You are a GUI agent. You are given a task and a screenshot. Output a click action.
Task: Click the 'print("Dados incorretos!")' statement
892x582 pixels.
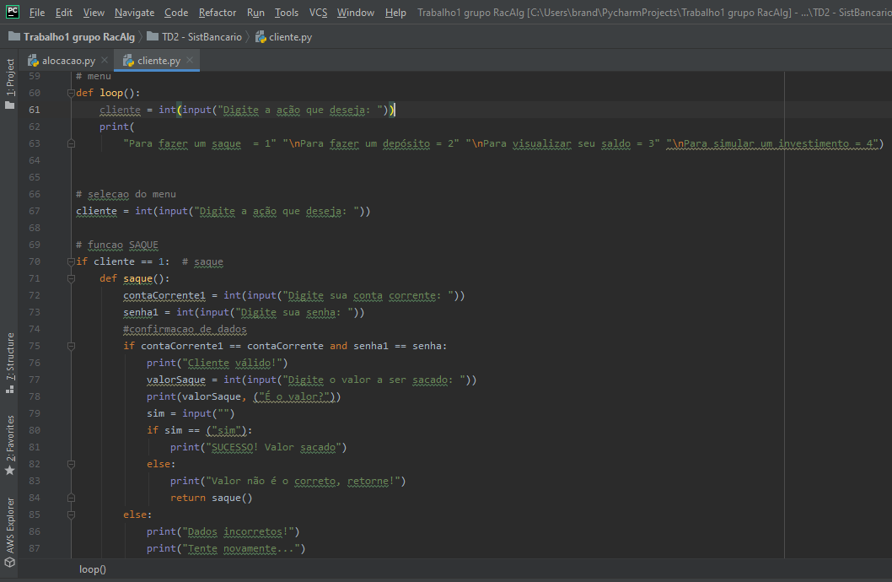click(x=223, y=531)
